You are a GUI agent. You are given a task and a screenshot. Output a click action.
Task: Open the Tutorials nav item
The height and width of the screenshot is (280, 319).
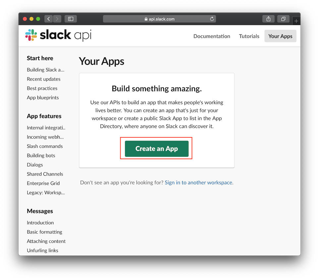249,36
